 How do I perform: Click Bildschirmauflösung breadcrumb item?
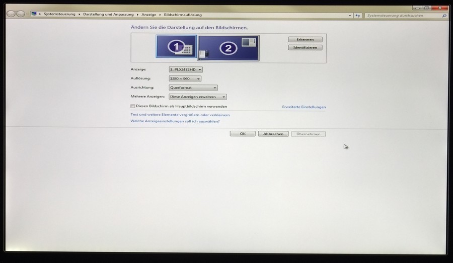pyautogui.click(x=183, y=15)
